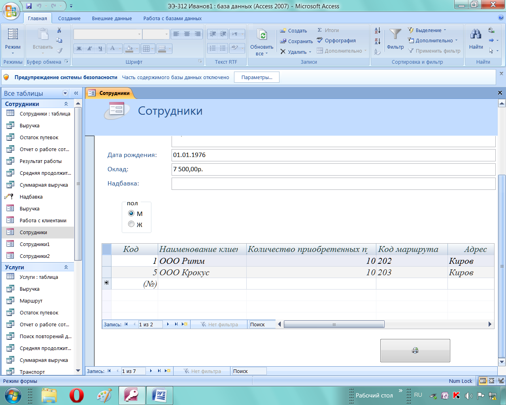
Task: Click the Copy icon in clipboard group
Action: click(59, 40)
